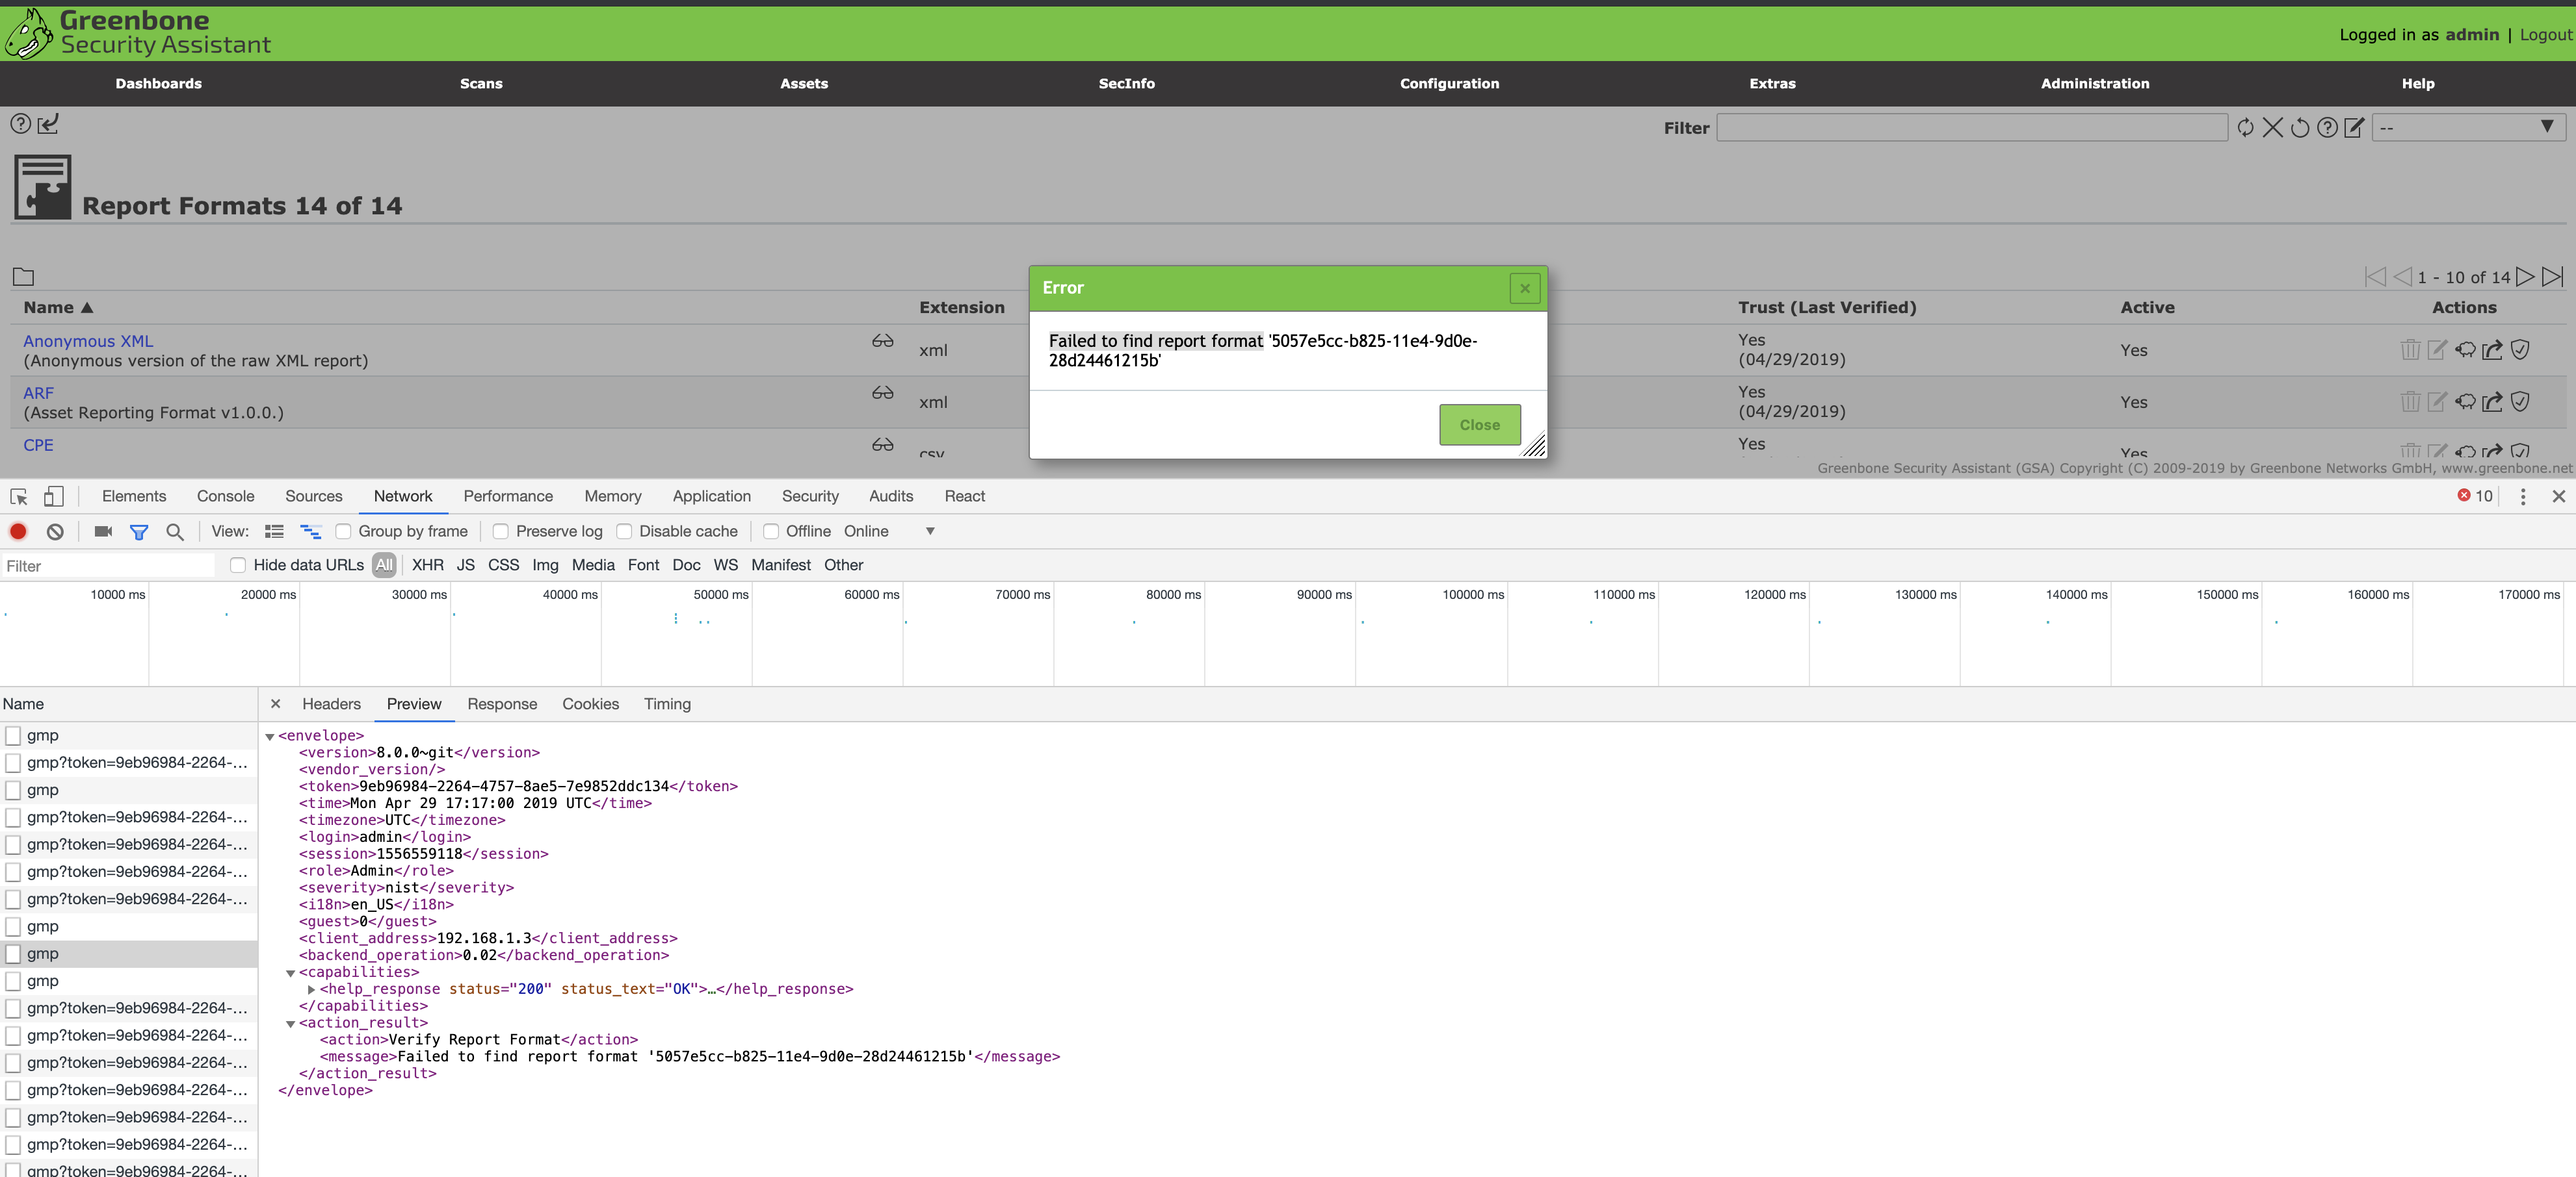This screenshot has width=2576, height=1177.
Task: Open the filter help question mark icon
Action: (x=2327, y=127)
